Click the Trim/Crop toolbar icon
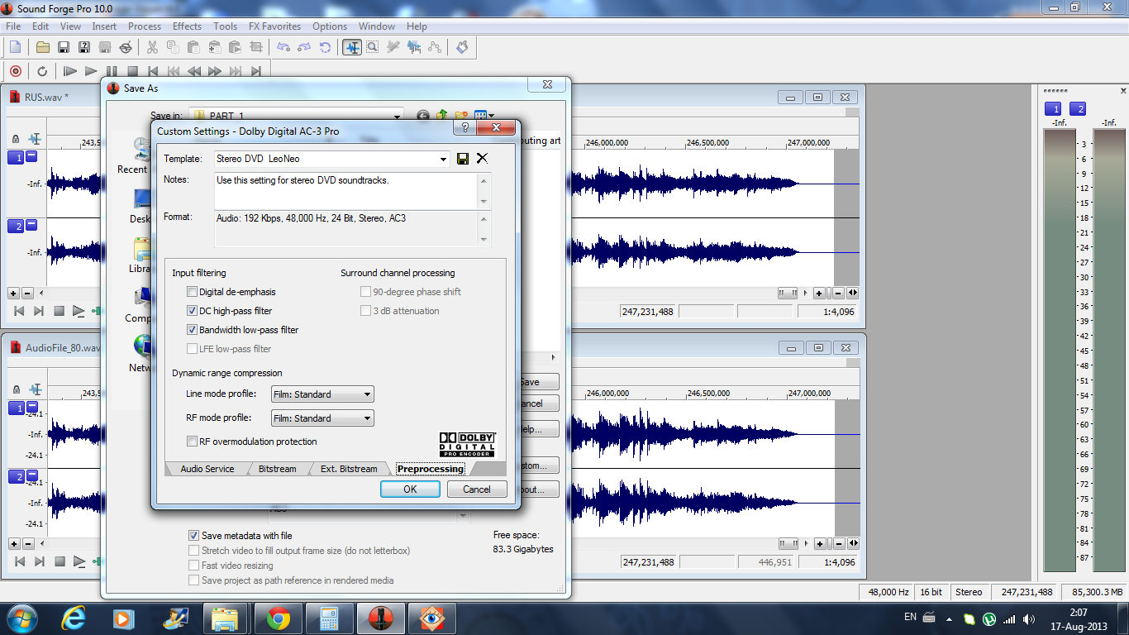 click(x=255, y=47)
